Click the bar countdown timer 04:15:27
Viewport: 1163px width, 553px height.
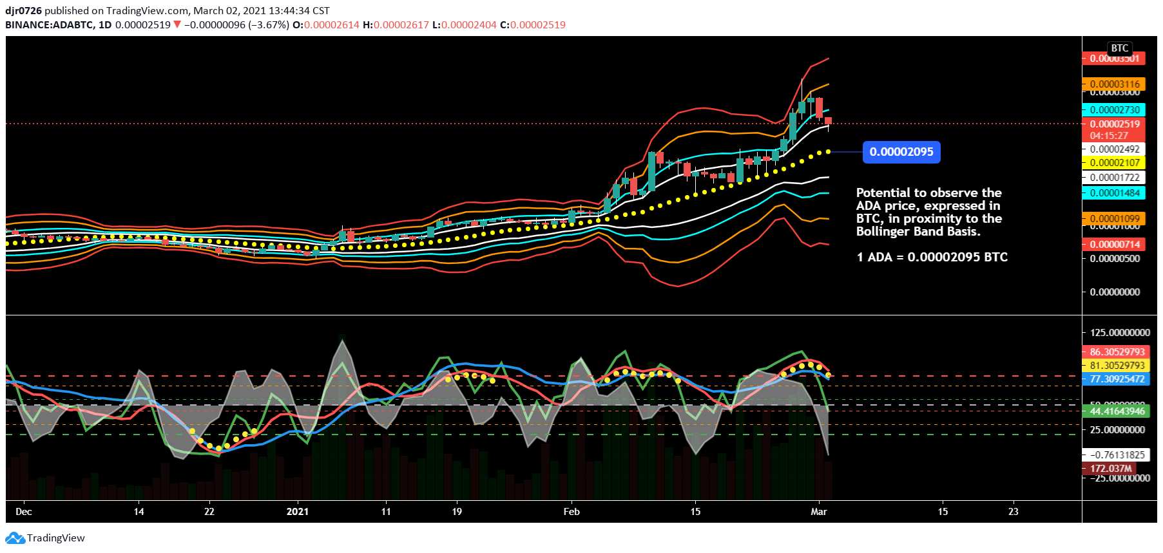pyautogui.click(x=1109, y=136)
